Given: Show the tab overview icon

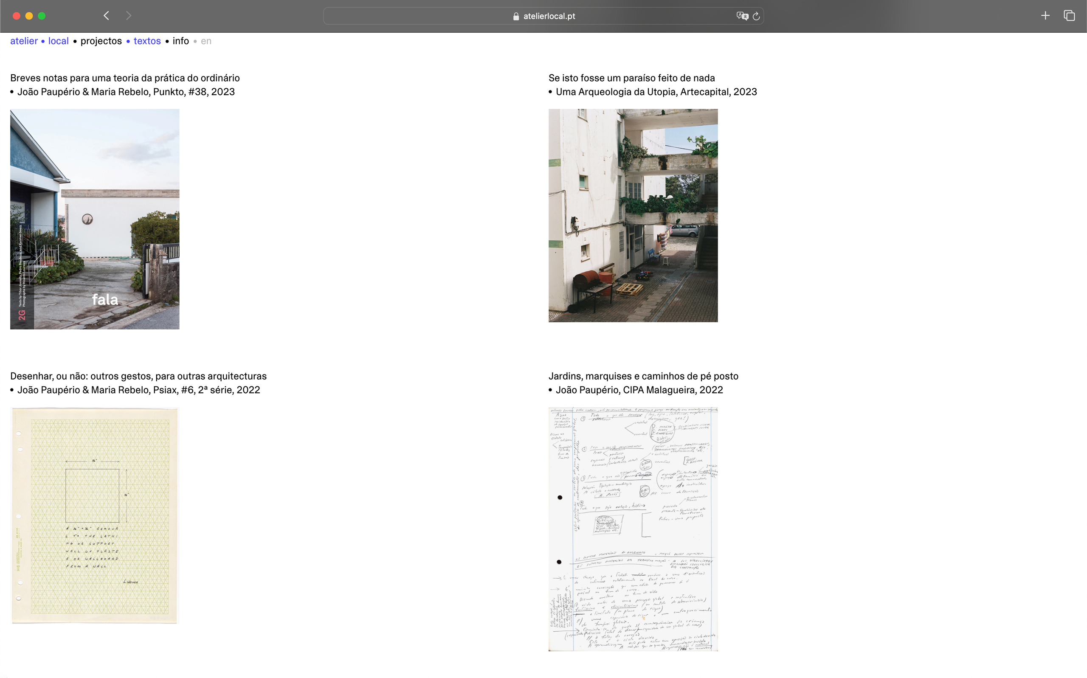Looking at the screenshot, I should 1069,16.
